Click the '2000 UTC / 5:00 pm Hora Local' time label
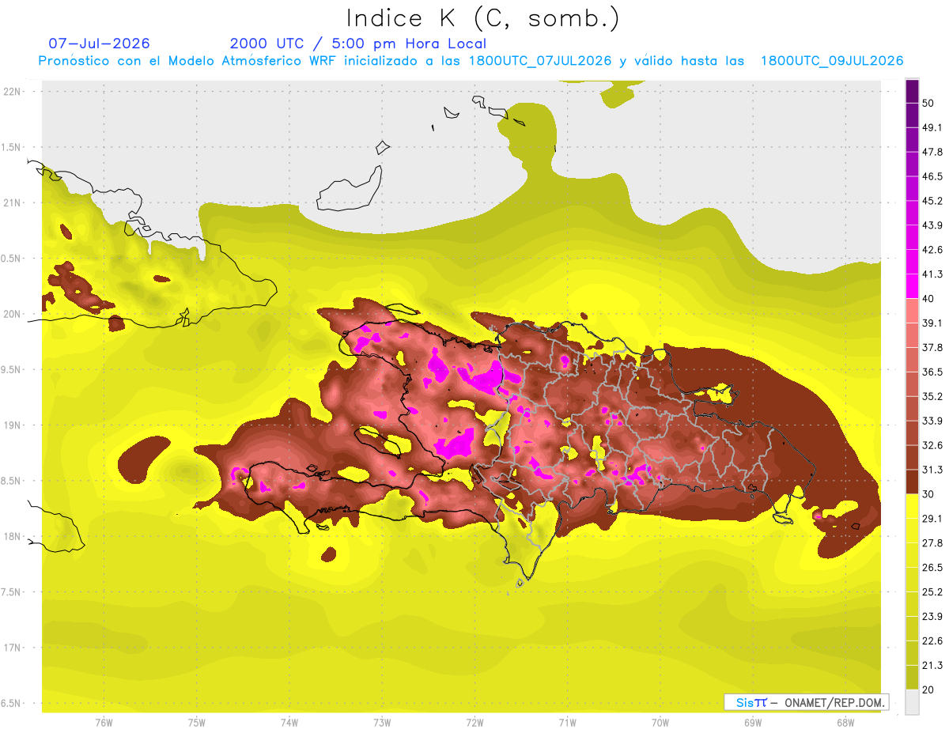The image size is (949, 733). pos(358,43)
